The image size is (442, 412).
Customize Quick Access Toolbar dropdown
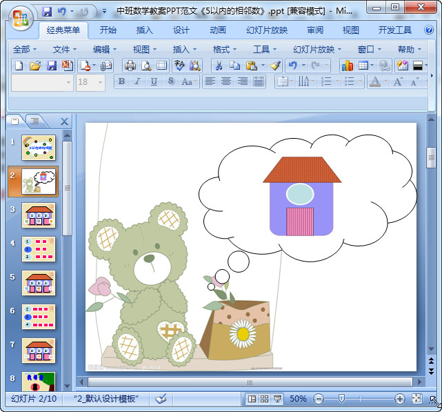[104, 12]
